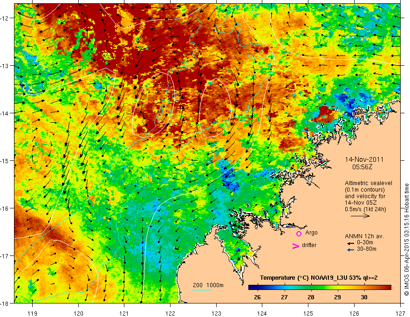Viewport: 410px width, 317px height.
Task: Click the Temperature NOAA19_L3U colorbar title
Action: click(x=319, y=278)
